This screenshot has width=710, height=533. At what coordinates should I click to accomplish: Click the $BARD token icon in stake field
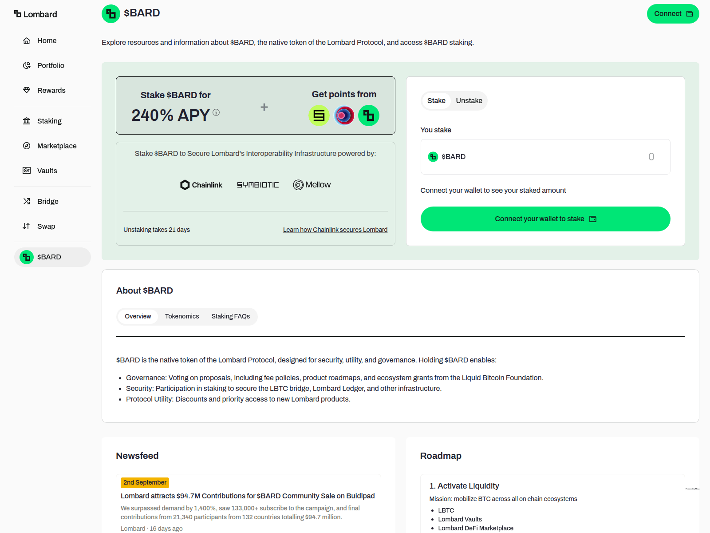point(433,157)
